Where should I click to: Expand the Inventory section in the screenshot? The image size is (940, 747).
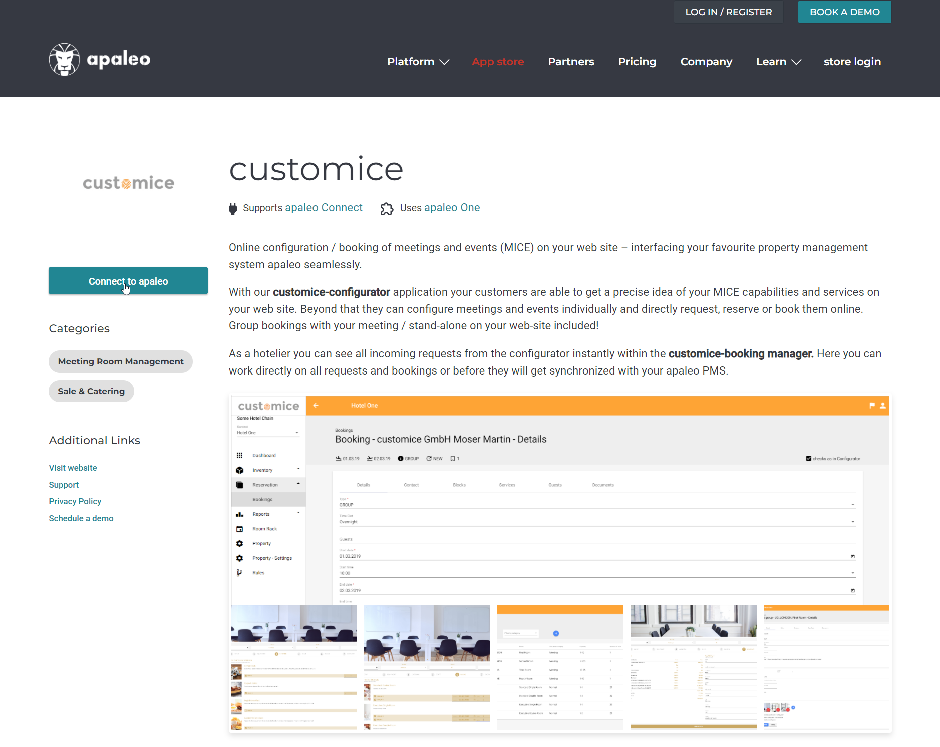pyautogui.click(x=298, y=469)
